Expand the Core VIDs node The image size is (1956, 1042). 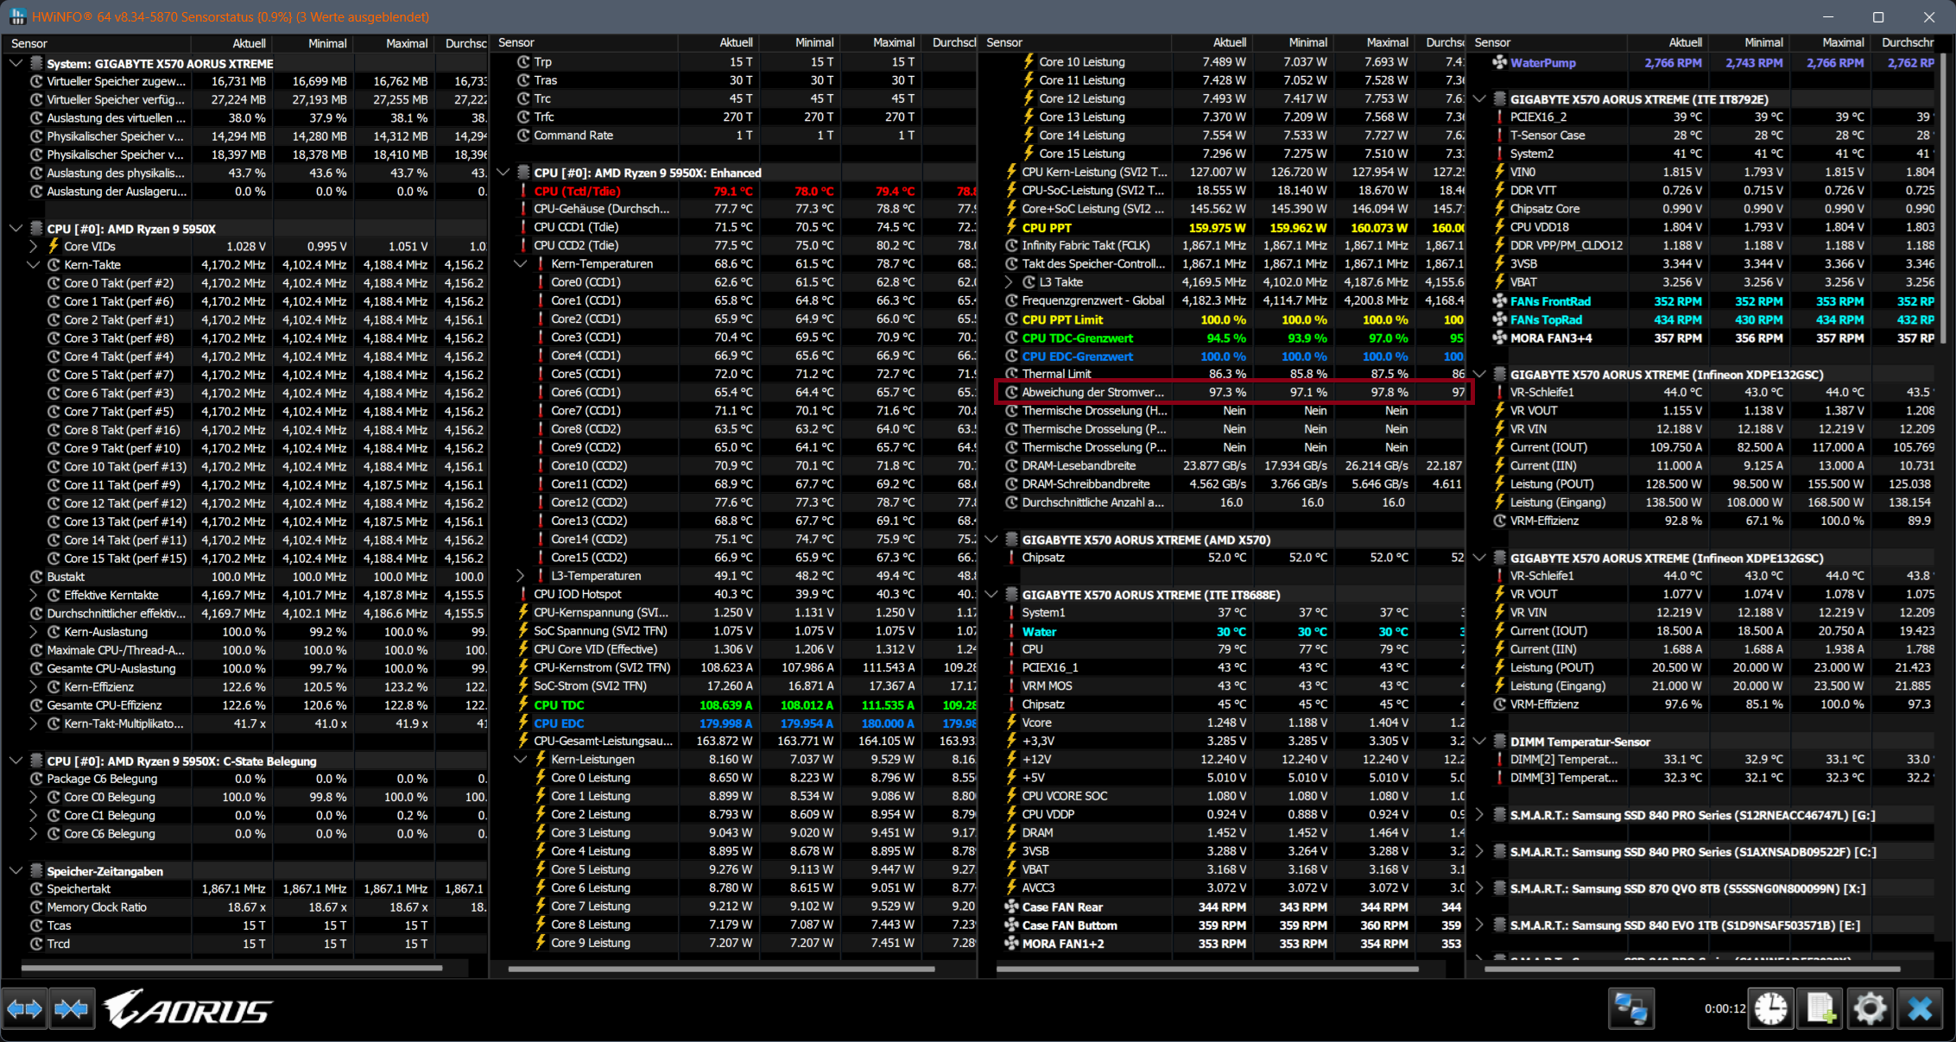coord(33,246)
